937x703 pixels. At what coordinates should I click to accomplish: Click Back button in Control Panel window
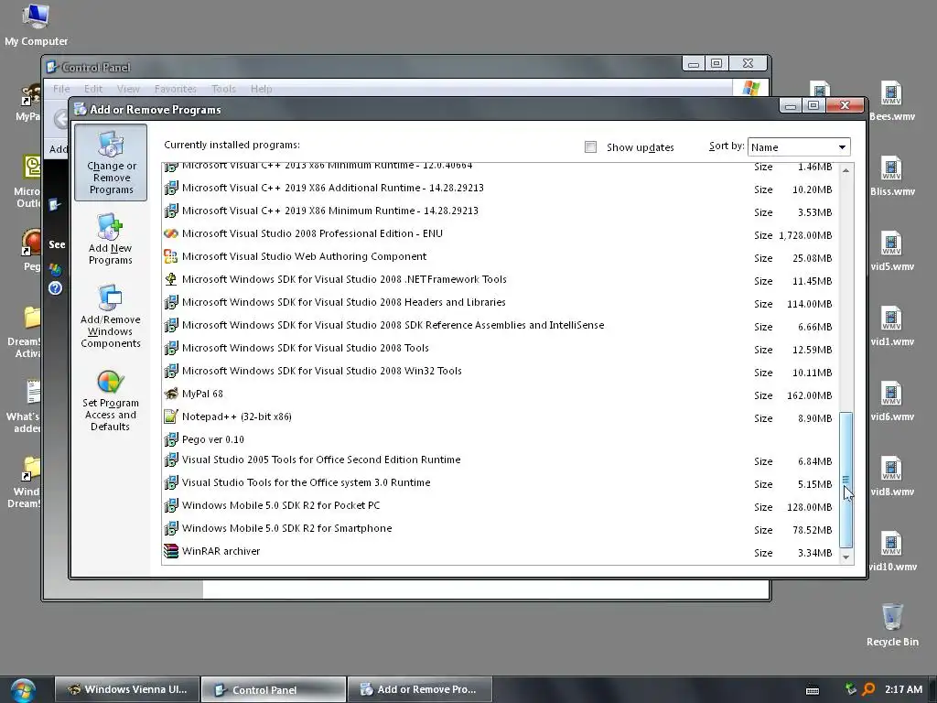(61, 119)
